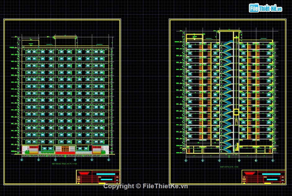292x196 pixels.
Task: Click the 'Copyright © FileThietKe.vn' watermark text
Action: 146,186
